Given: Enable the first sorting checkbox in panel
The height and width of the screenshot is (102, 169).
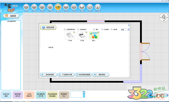Looking at the screenshot, I should pyautogui.click(x=65, y=29).
